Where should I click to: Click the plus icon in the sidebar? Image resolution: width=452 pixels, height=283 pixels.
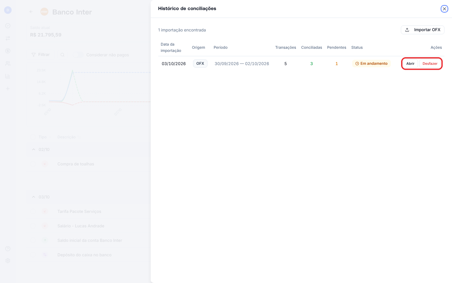point(8,89)
